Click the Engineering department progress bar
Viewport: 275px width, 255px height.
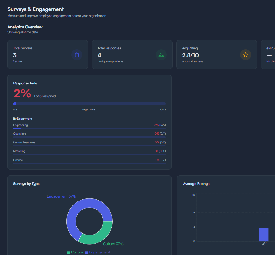[89, 128]
